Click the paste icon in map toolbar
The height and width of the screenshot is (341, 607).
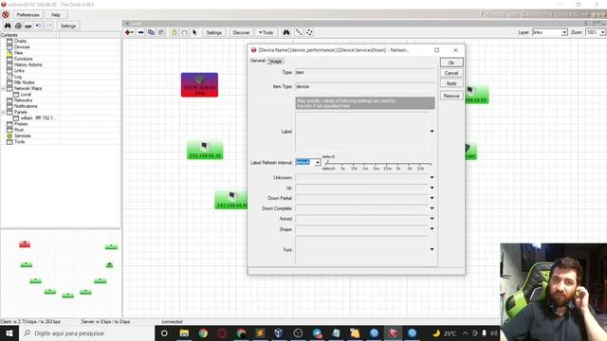pos(161,32)
